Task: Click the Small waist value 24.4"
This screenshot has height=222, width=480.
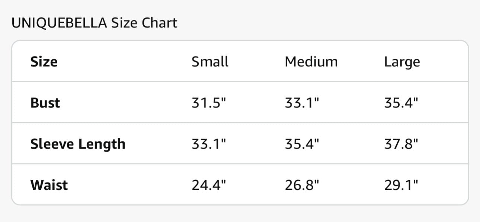Action: tap(209, 185)
